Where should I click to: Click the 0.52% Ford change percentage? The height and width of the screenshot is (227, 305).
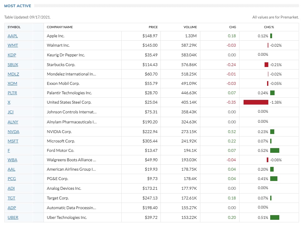(x=263, y=150)
